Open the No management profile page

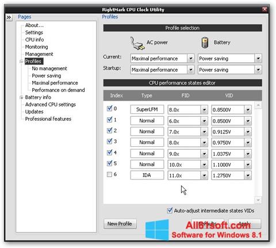tap(49, 68)
